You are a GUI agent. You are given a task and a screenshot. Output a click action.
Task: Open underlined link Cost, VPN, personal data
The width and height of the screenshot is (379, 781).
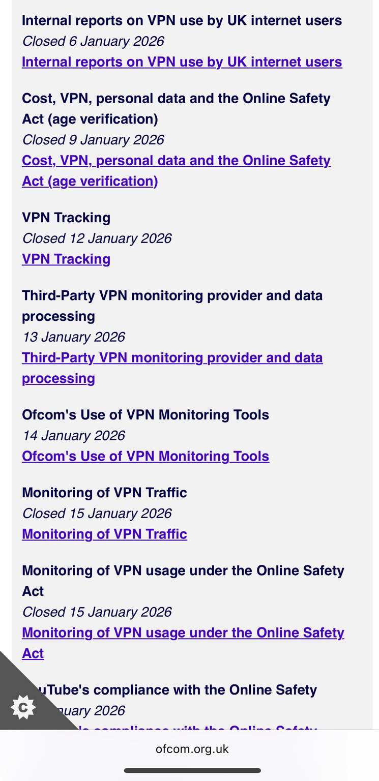[x=176, y=161]
